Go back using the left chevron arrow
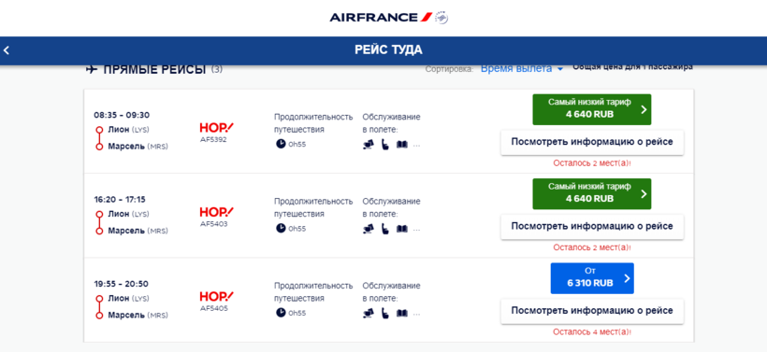The width and height of the screenshot is (767, 352). tap(7, 49)
